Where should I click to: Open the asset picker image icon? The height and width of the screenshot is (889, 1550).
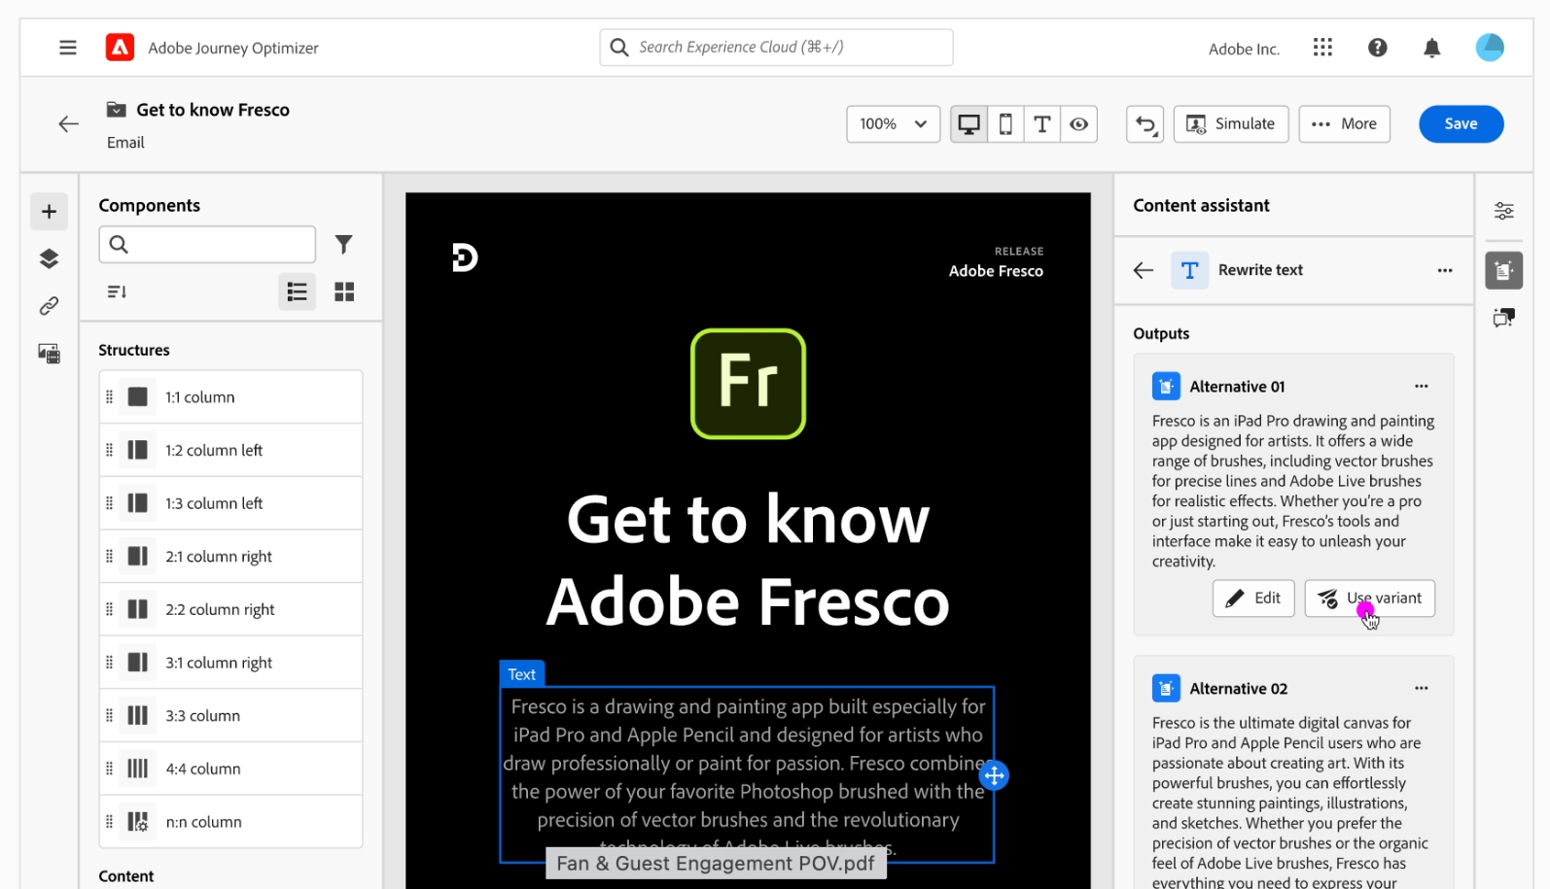point(49,354)
